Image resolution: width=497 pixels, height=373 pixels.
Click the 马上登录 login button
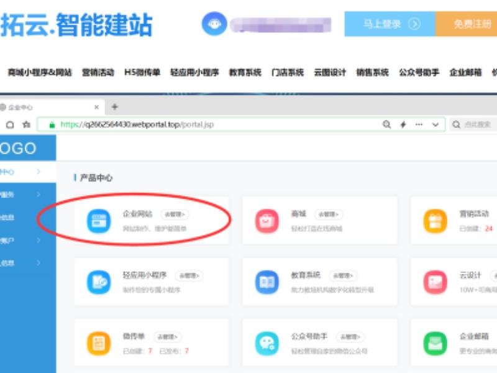tap(390, 24)
